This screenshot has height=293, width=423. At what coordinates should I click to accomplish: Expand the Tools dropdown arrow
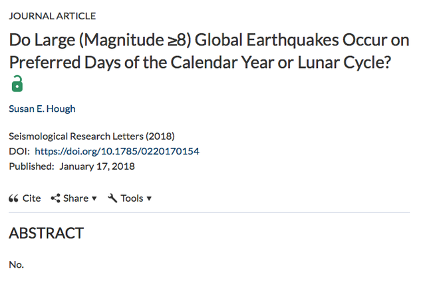[x=149, y=198]
